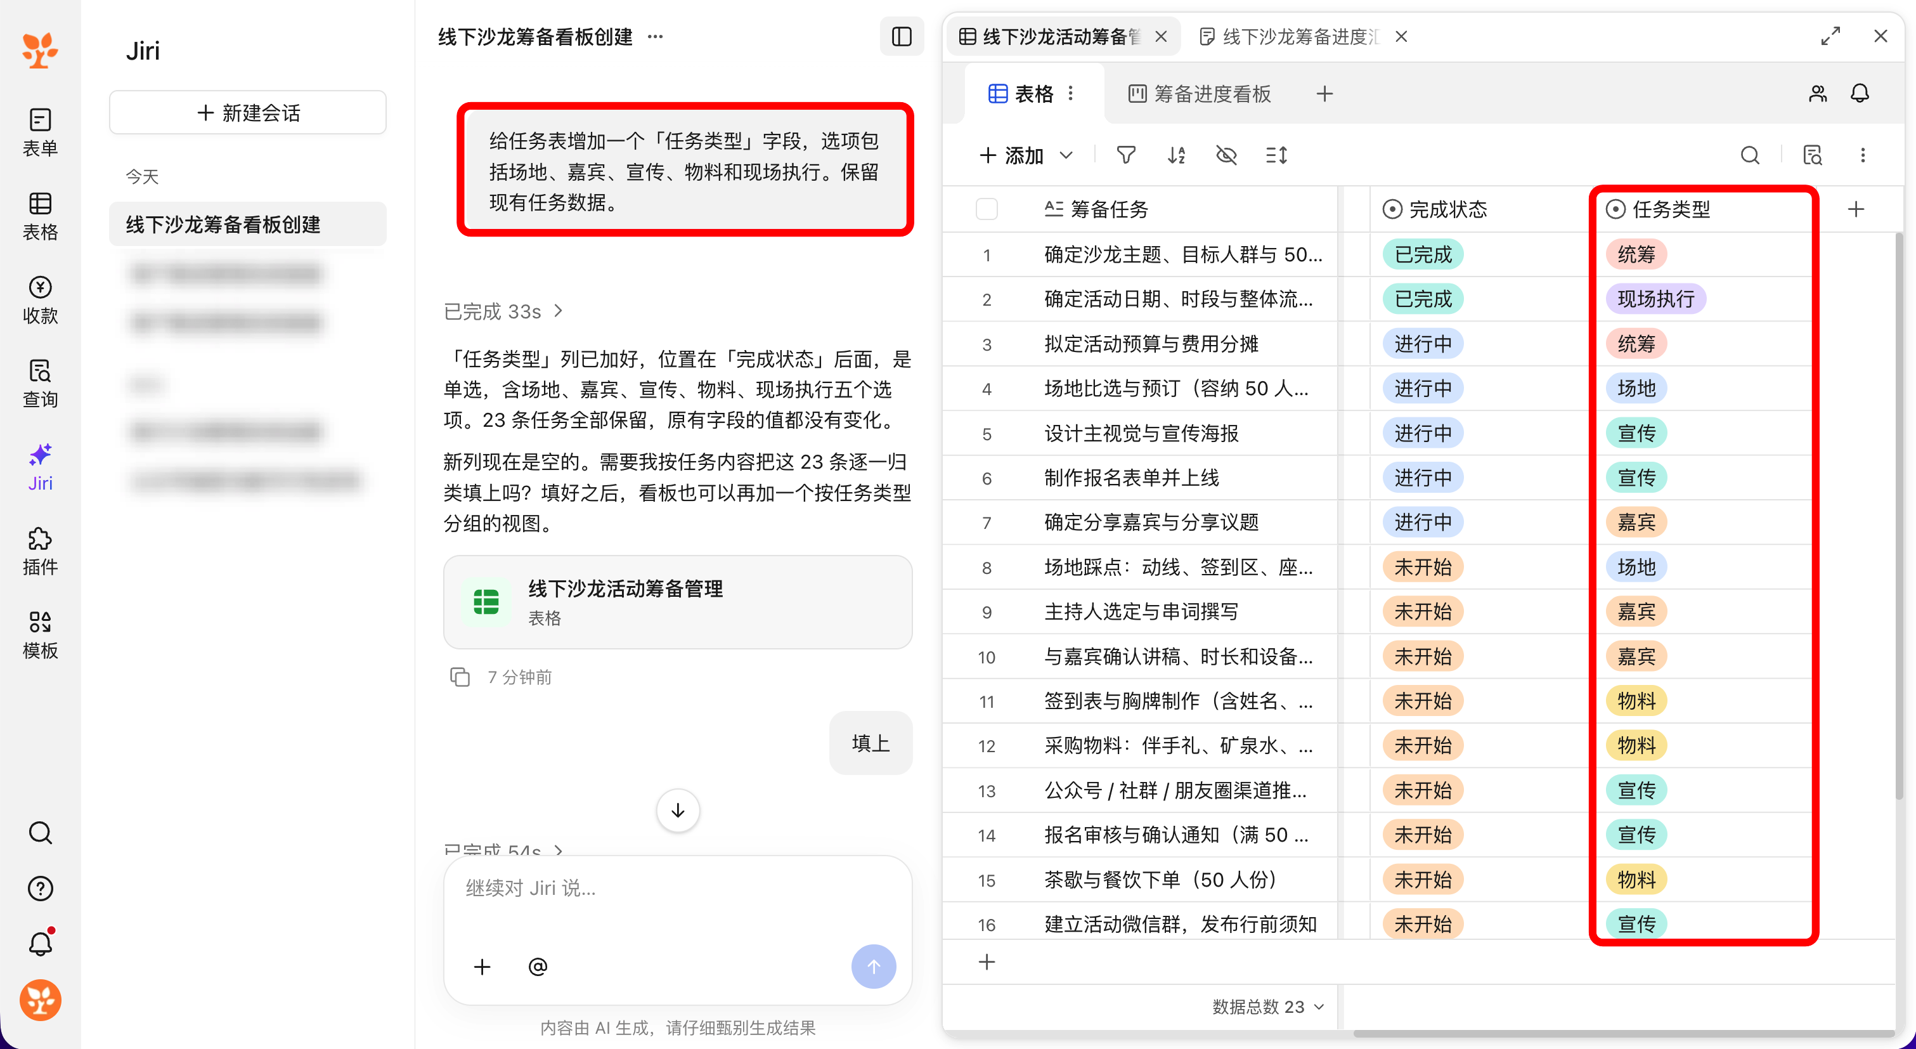This screenshot has width=1916, height=1049.
Task: Click the app logo at sidebar top
Action: (x=40, y=50)
